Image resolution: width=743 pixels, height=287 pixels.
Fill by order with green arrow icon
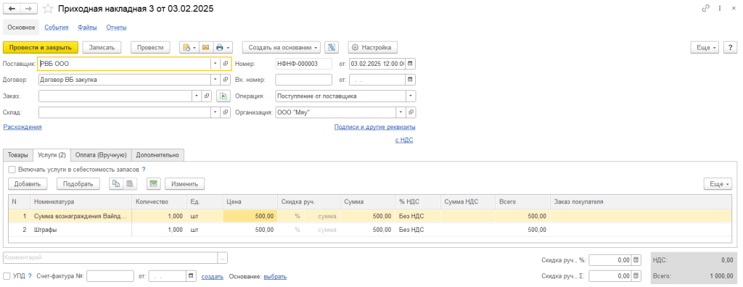click(223, 96)
